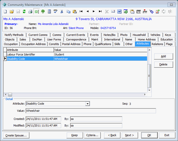Click the Attribute column header

(x=30, y=50)
